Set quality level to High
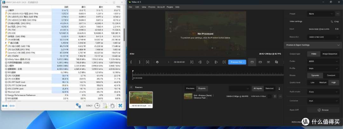The image size is (343, 129). [x=333, y=83]
